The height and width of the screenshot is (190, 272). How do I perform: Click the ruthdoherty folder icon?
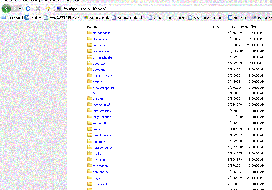point(90,184)
